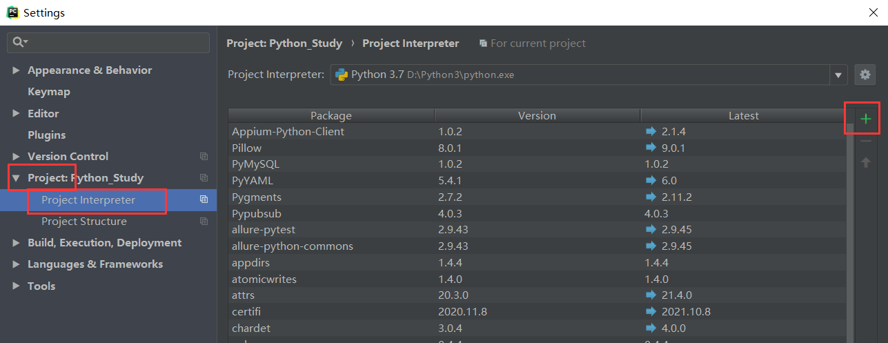Click the search magnifier icon in settings
The height and width of the screenshot is (343, 888).
pos(19,43)
